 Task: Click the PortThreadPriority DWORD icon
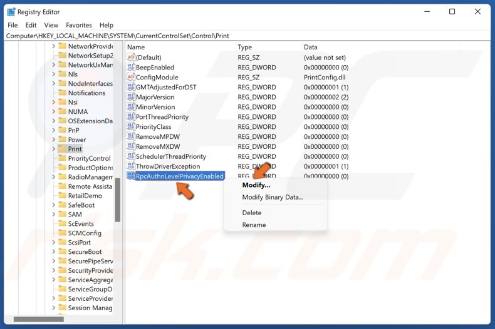[131, 116]
